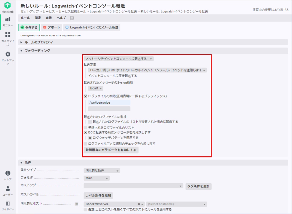Click the /var/log/syslog input field
The image size is (292, 214).
pyautogui.click(x=109, y=103)
